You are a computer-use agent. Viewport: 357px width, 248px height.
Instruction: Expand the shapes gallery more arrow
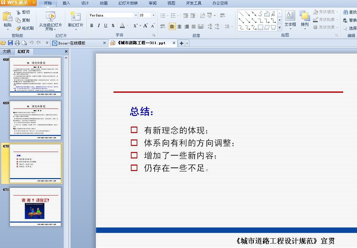coord(279,28)
